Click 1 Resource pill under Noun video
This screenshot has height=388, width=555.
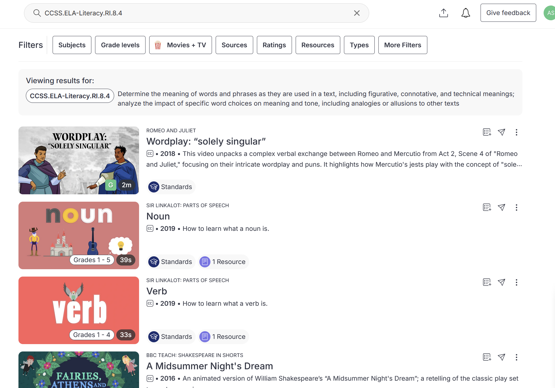click(223, 262)
